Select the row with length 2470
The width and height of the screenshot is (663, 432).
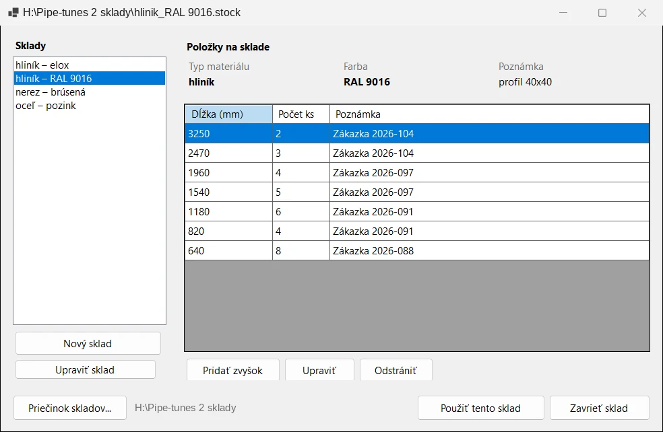(x=417, y=153)
